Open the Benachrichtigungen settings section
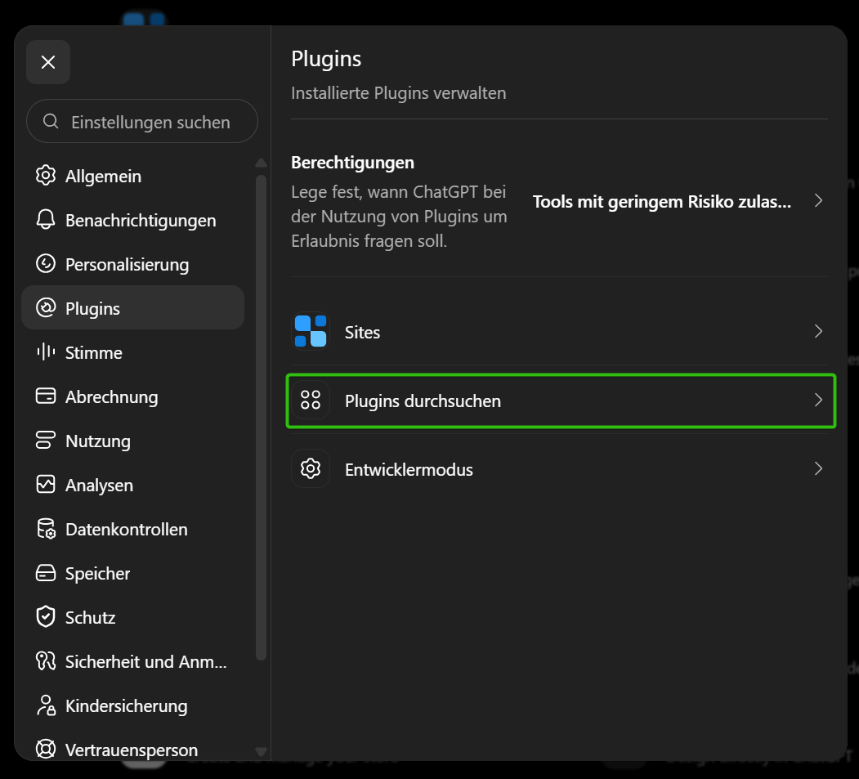The width and height of the screenshot is (859, 779). click(x=132, y=220)
